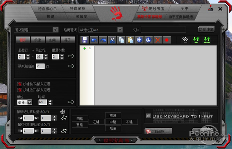Click the red Bloody hand logo
The height and width of the screenshot is (149, 232).
117,13
